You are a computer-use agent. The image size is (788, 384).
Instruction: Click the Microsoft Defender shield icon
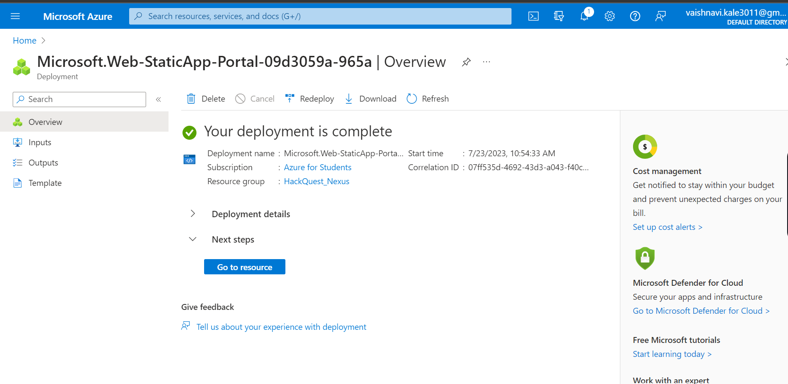click(645, 258)
